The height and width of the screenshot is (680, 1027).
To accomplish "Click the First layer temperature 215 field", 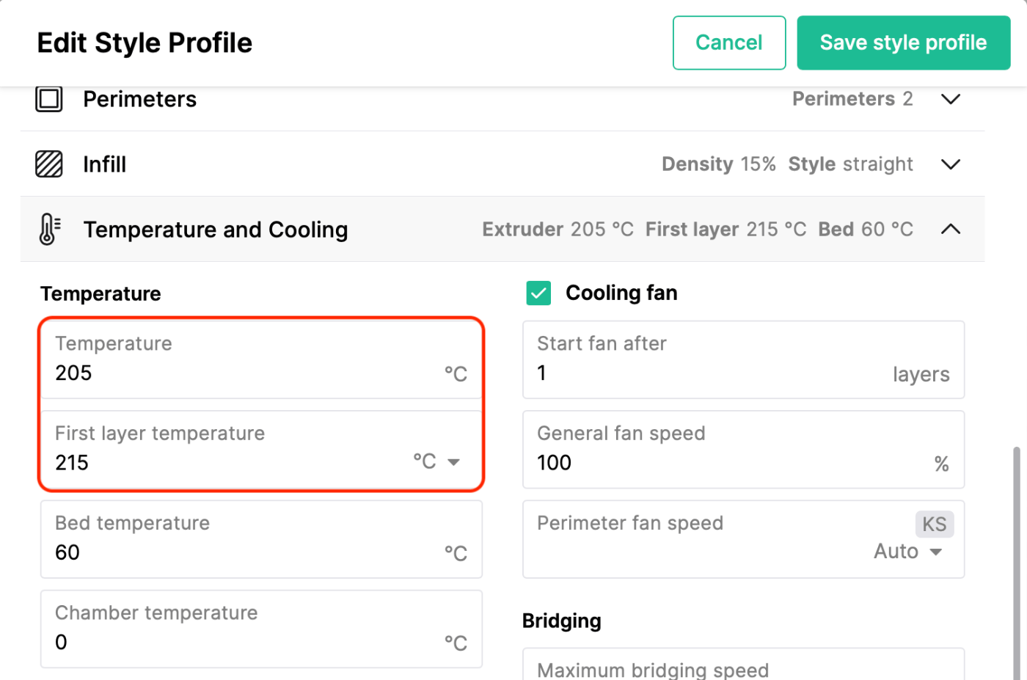I will pos(261,449).
